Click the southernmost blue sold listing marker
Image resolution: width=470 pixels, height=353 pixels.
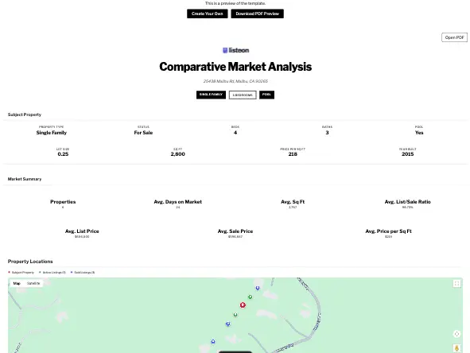point(213,342)
